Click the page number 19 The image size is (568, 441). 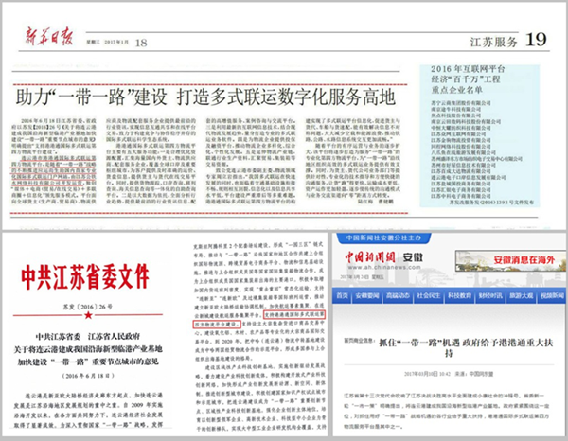536,40
